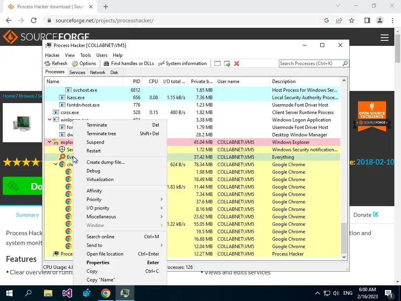
Task: Open Chrome profile avatar
Action: [380, 20]
